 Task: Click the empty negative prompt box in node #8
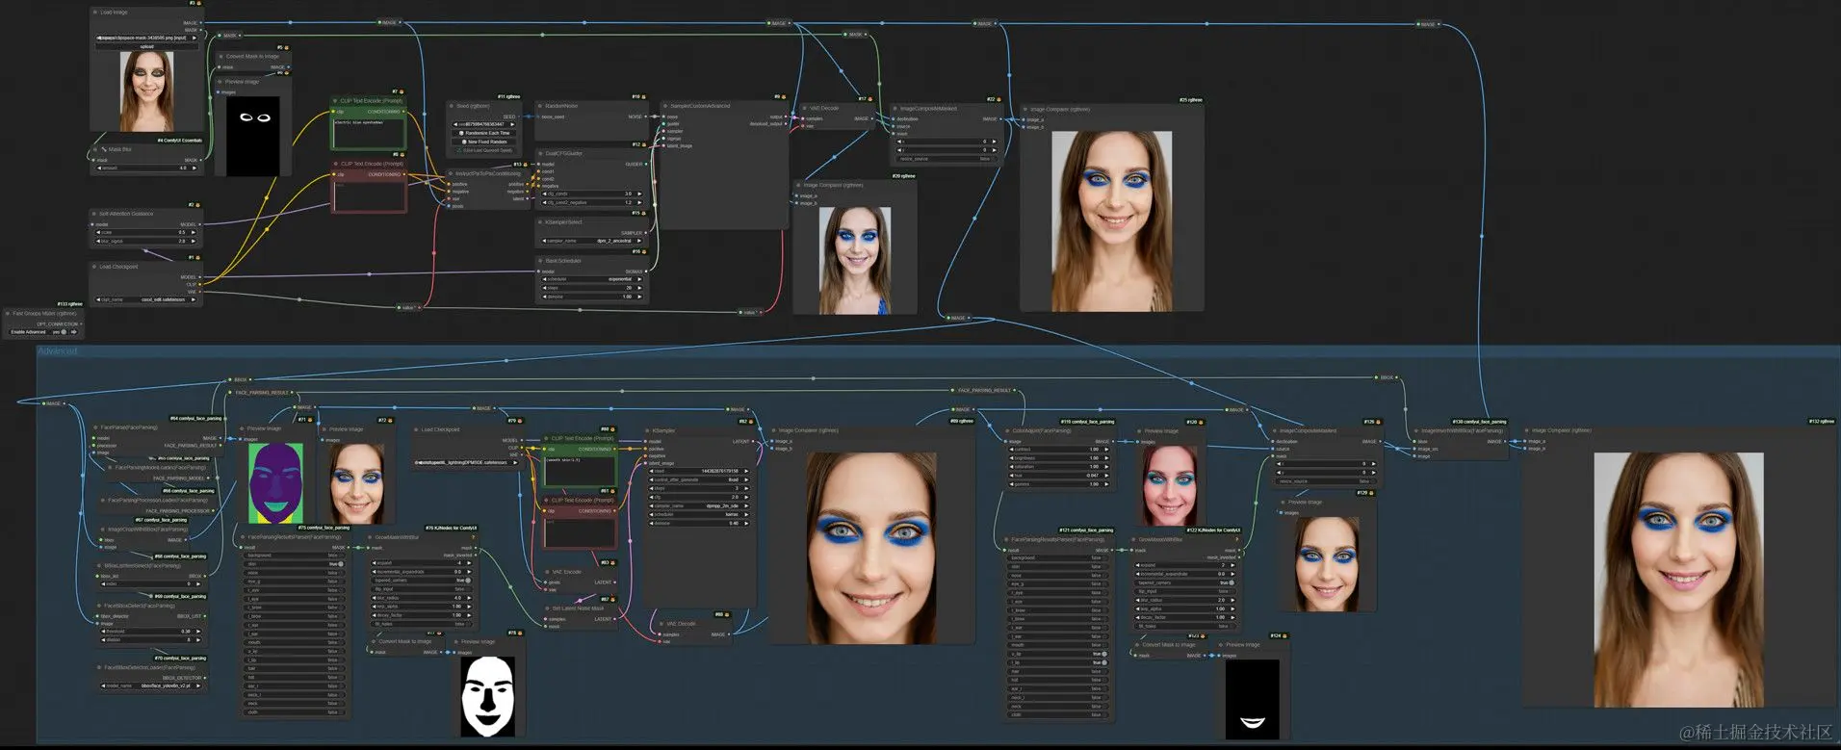(x=369, y=196)
